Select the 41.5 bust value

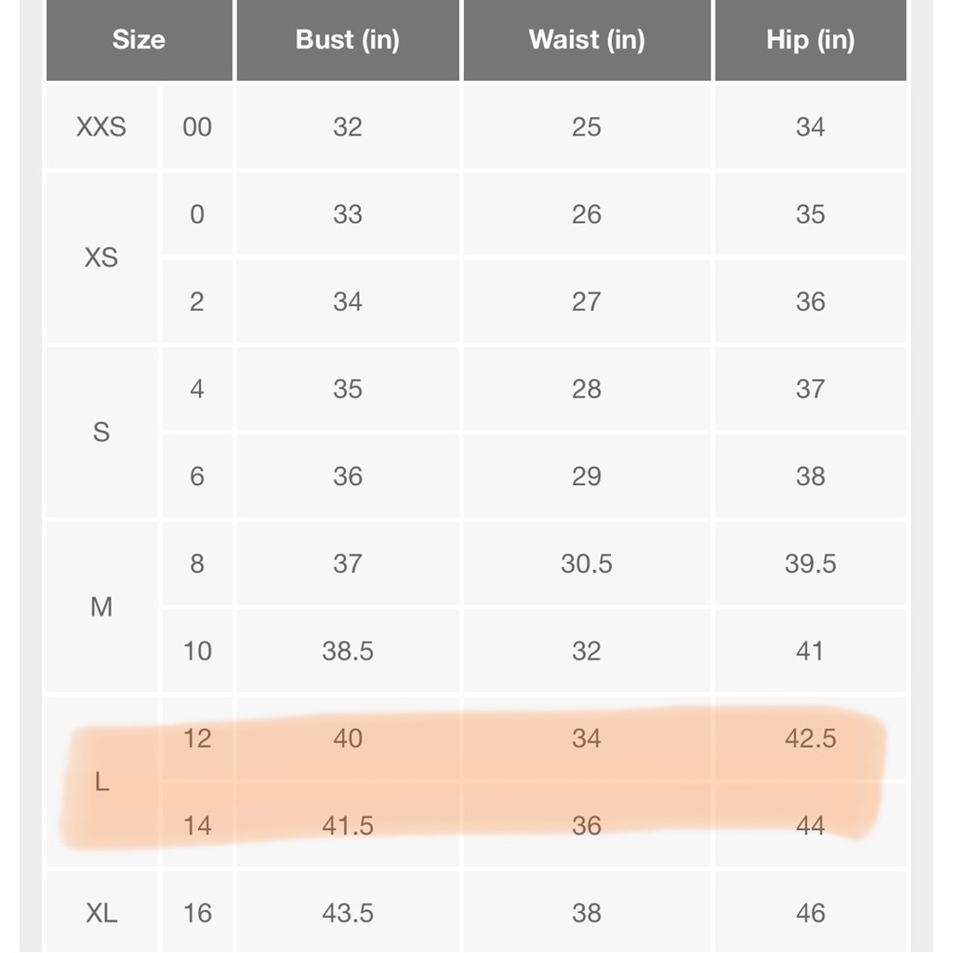348,825
